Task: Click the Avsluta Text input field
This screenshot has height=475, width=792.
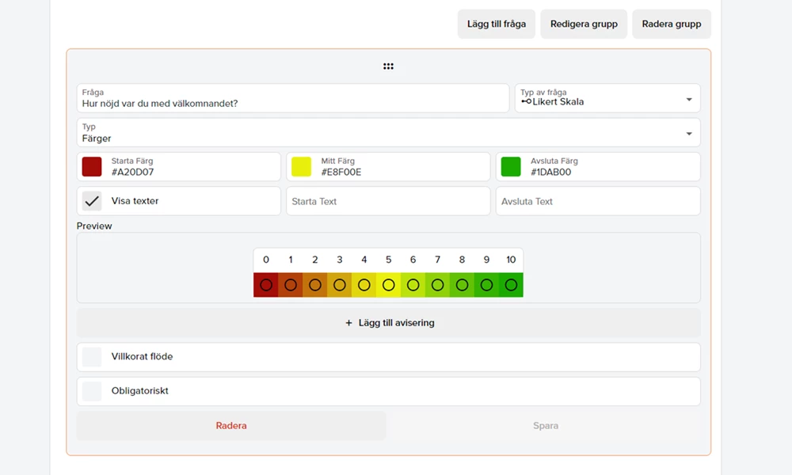Action: [598, 201]
